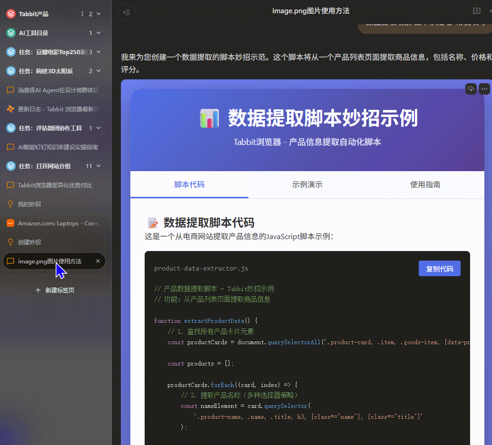Expand the 豆瓣电影Top250 task chevron
Screen dimensions: 492x445
coord(98,52)
